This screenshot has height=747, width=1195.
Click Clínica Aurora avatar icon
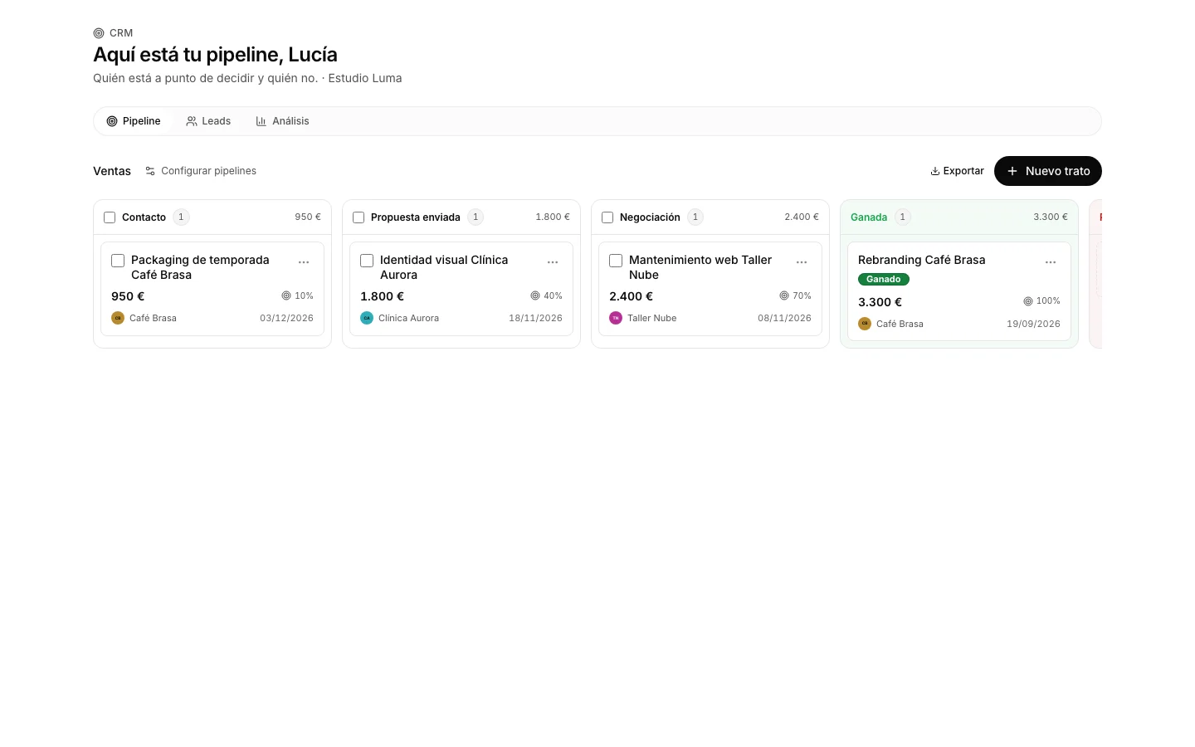367,318
